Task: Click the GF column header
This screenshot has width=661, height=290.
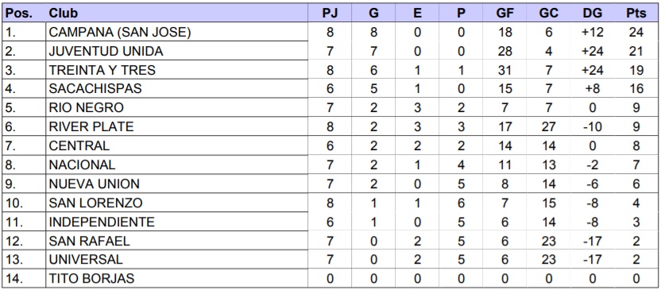Action: 505,13
